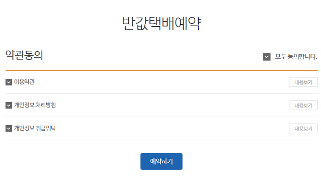Click the gray divider below 이용약관 row
Viewport: 321px width, 190px height.
(162, 94)
